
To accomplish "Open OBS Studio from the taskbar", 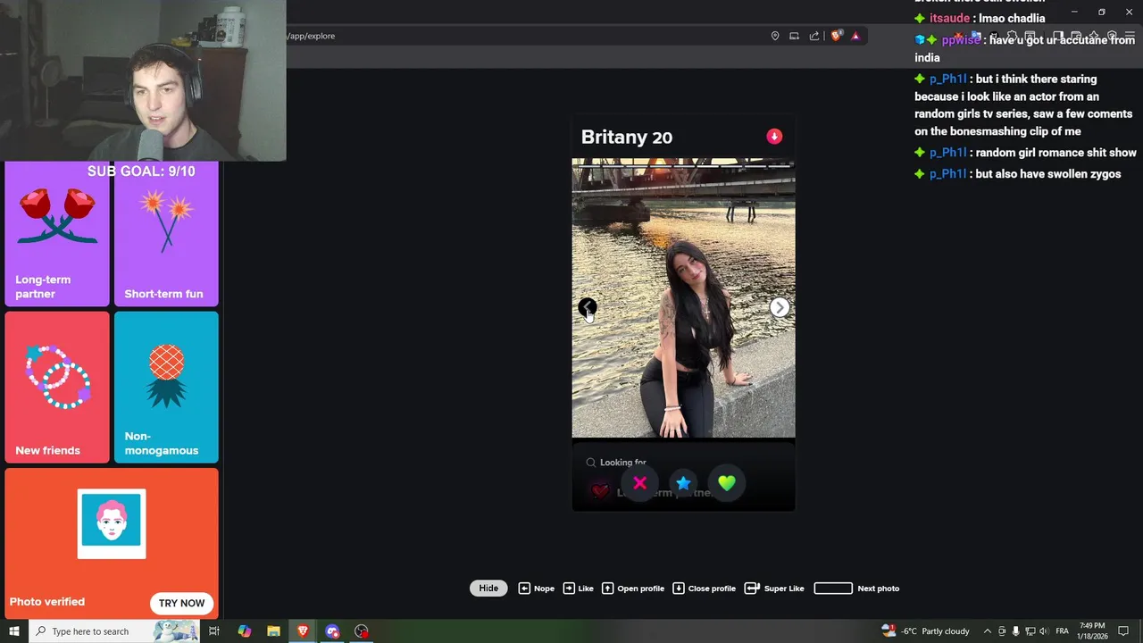I will click(362, 631).
